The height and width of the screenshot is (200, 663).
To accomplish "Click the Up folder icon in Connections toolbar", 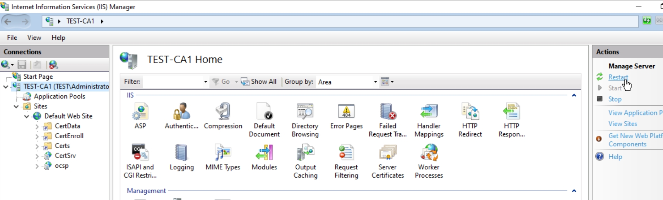I will point(37,64).
